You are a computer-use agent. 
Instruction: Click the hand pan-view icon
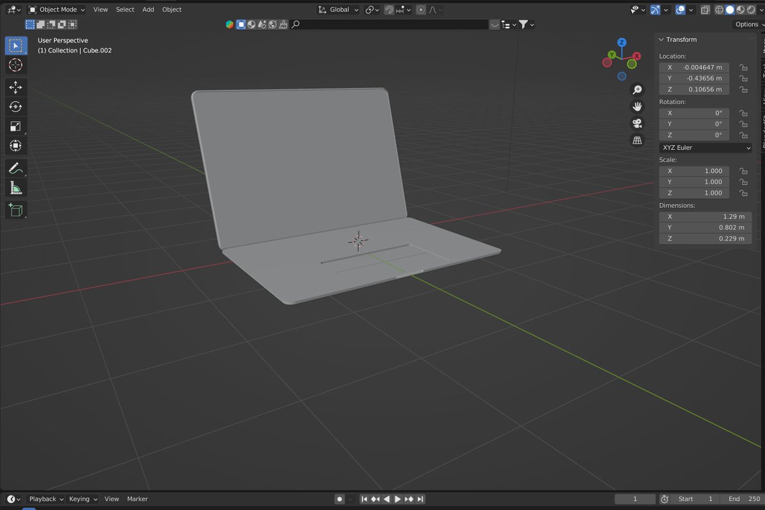tap(637, 106)
